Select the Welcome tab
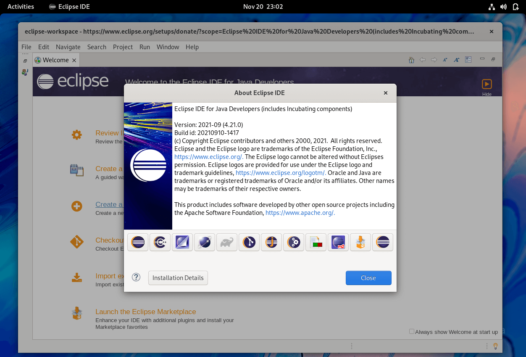 (55, 60)
